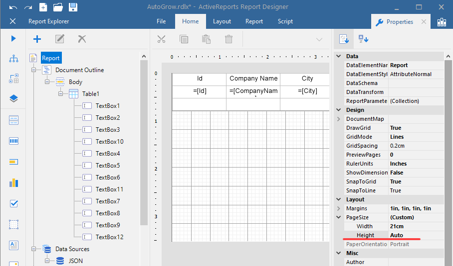Collapse the Table1 tree node
Viewport: 453px width, 266px height.
(x=60, y=94)
